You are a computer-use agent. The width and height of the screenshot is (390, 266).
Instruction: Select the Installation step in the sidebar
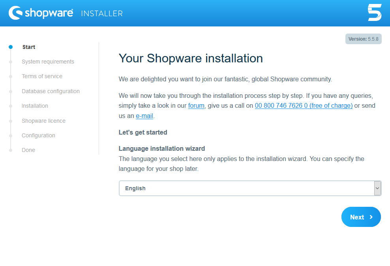coord(35,106)
